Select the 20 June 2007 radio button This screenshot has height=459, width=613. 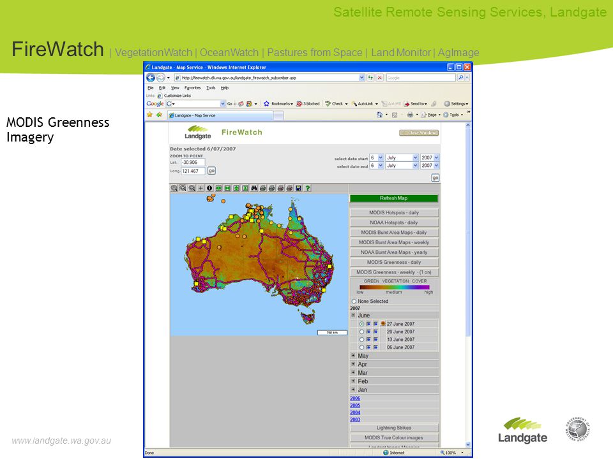[x=361, y=331]
